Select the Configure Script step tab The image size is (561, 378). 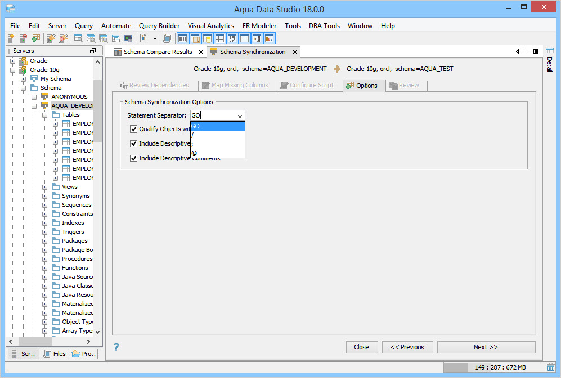pyautogui.click(x=308, y=85)
